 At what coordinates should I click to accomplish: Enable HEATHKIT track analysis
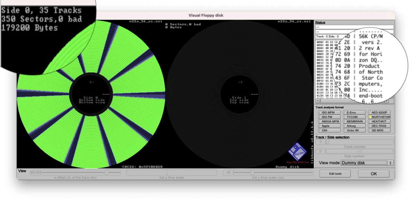point(370,122)
